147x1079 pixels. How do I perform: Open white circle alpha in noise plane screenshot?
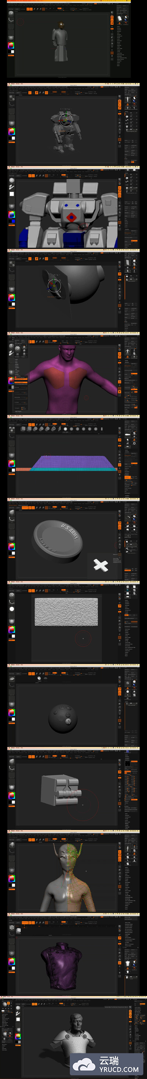[12, 609]
